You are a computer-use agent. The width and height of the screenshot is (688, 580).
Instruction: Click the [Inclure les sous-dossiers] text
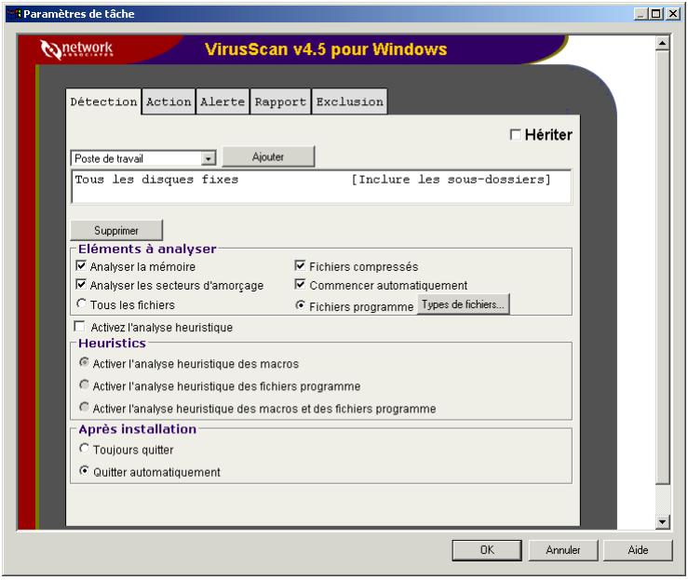(x=451, y=180)
